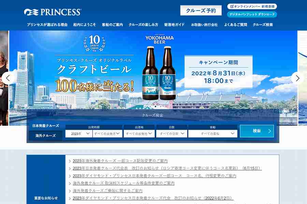Open すべての客船 dropdown
The image size is (307, 204).
click(x=213, y=134)
